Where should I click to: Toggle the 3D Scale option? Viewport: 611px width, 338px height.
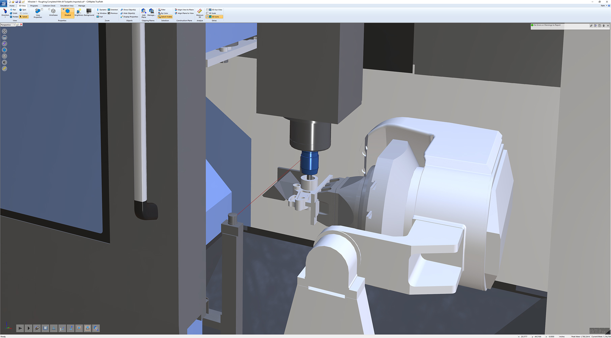211,13
